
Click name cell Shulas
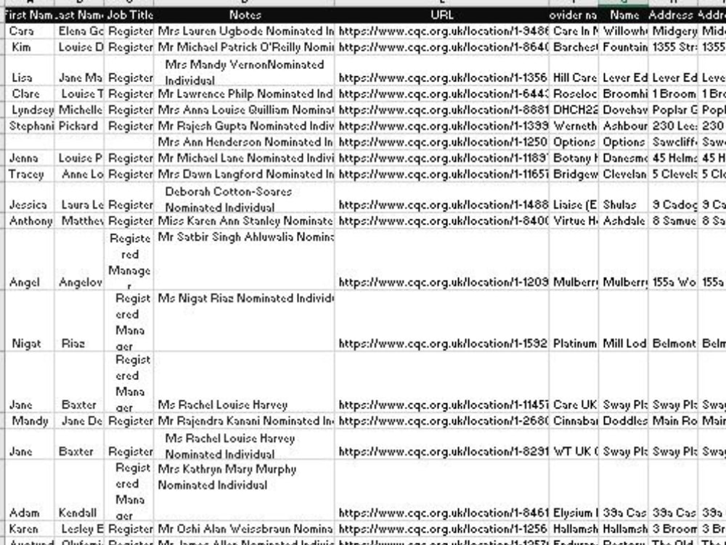(x=624, y=198)
